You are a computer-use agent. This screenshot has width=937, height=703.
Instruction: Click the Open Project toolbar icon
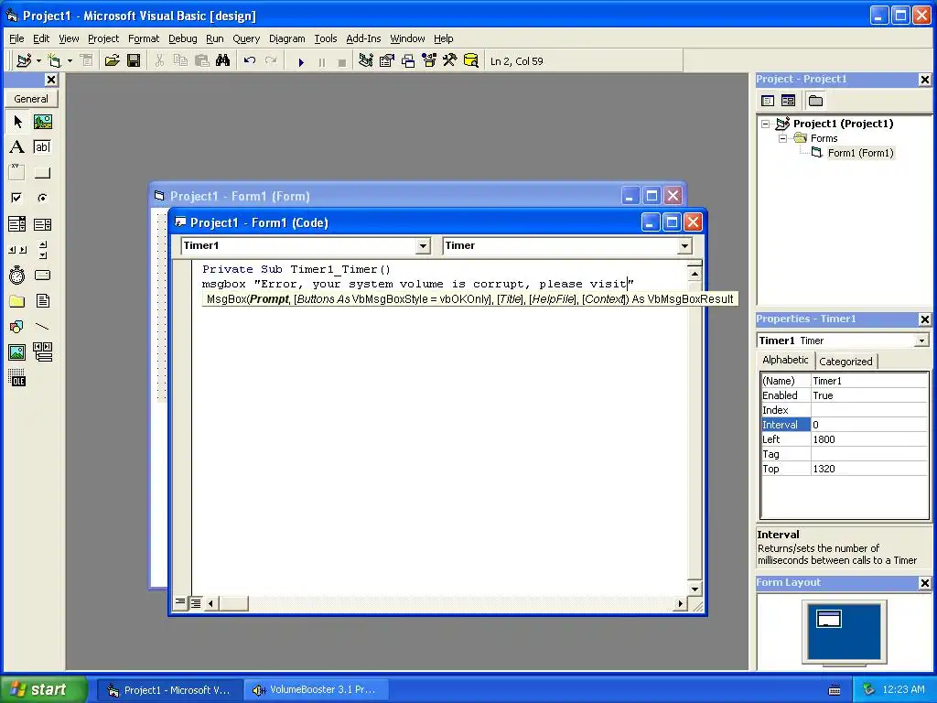point(112,61)
